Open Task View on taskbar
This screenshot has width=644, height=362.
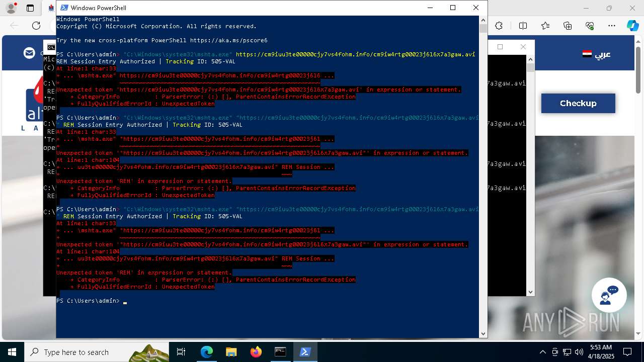[181, 352]
